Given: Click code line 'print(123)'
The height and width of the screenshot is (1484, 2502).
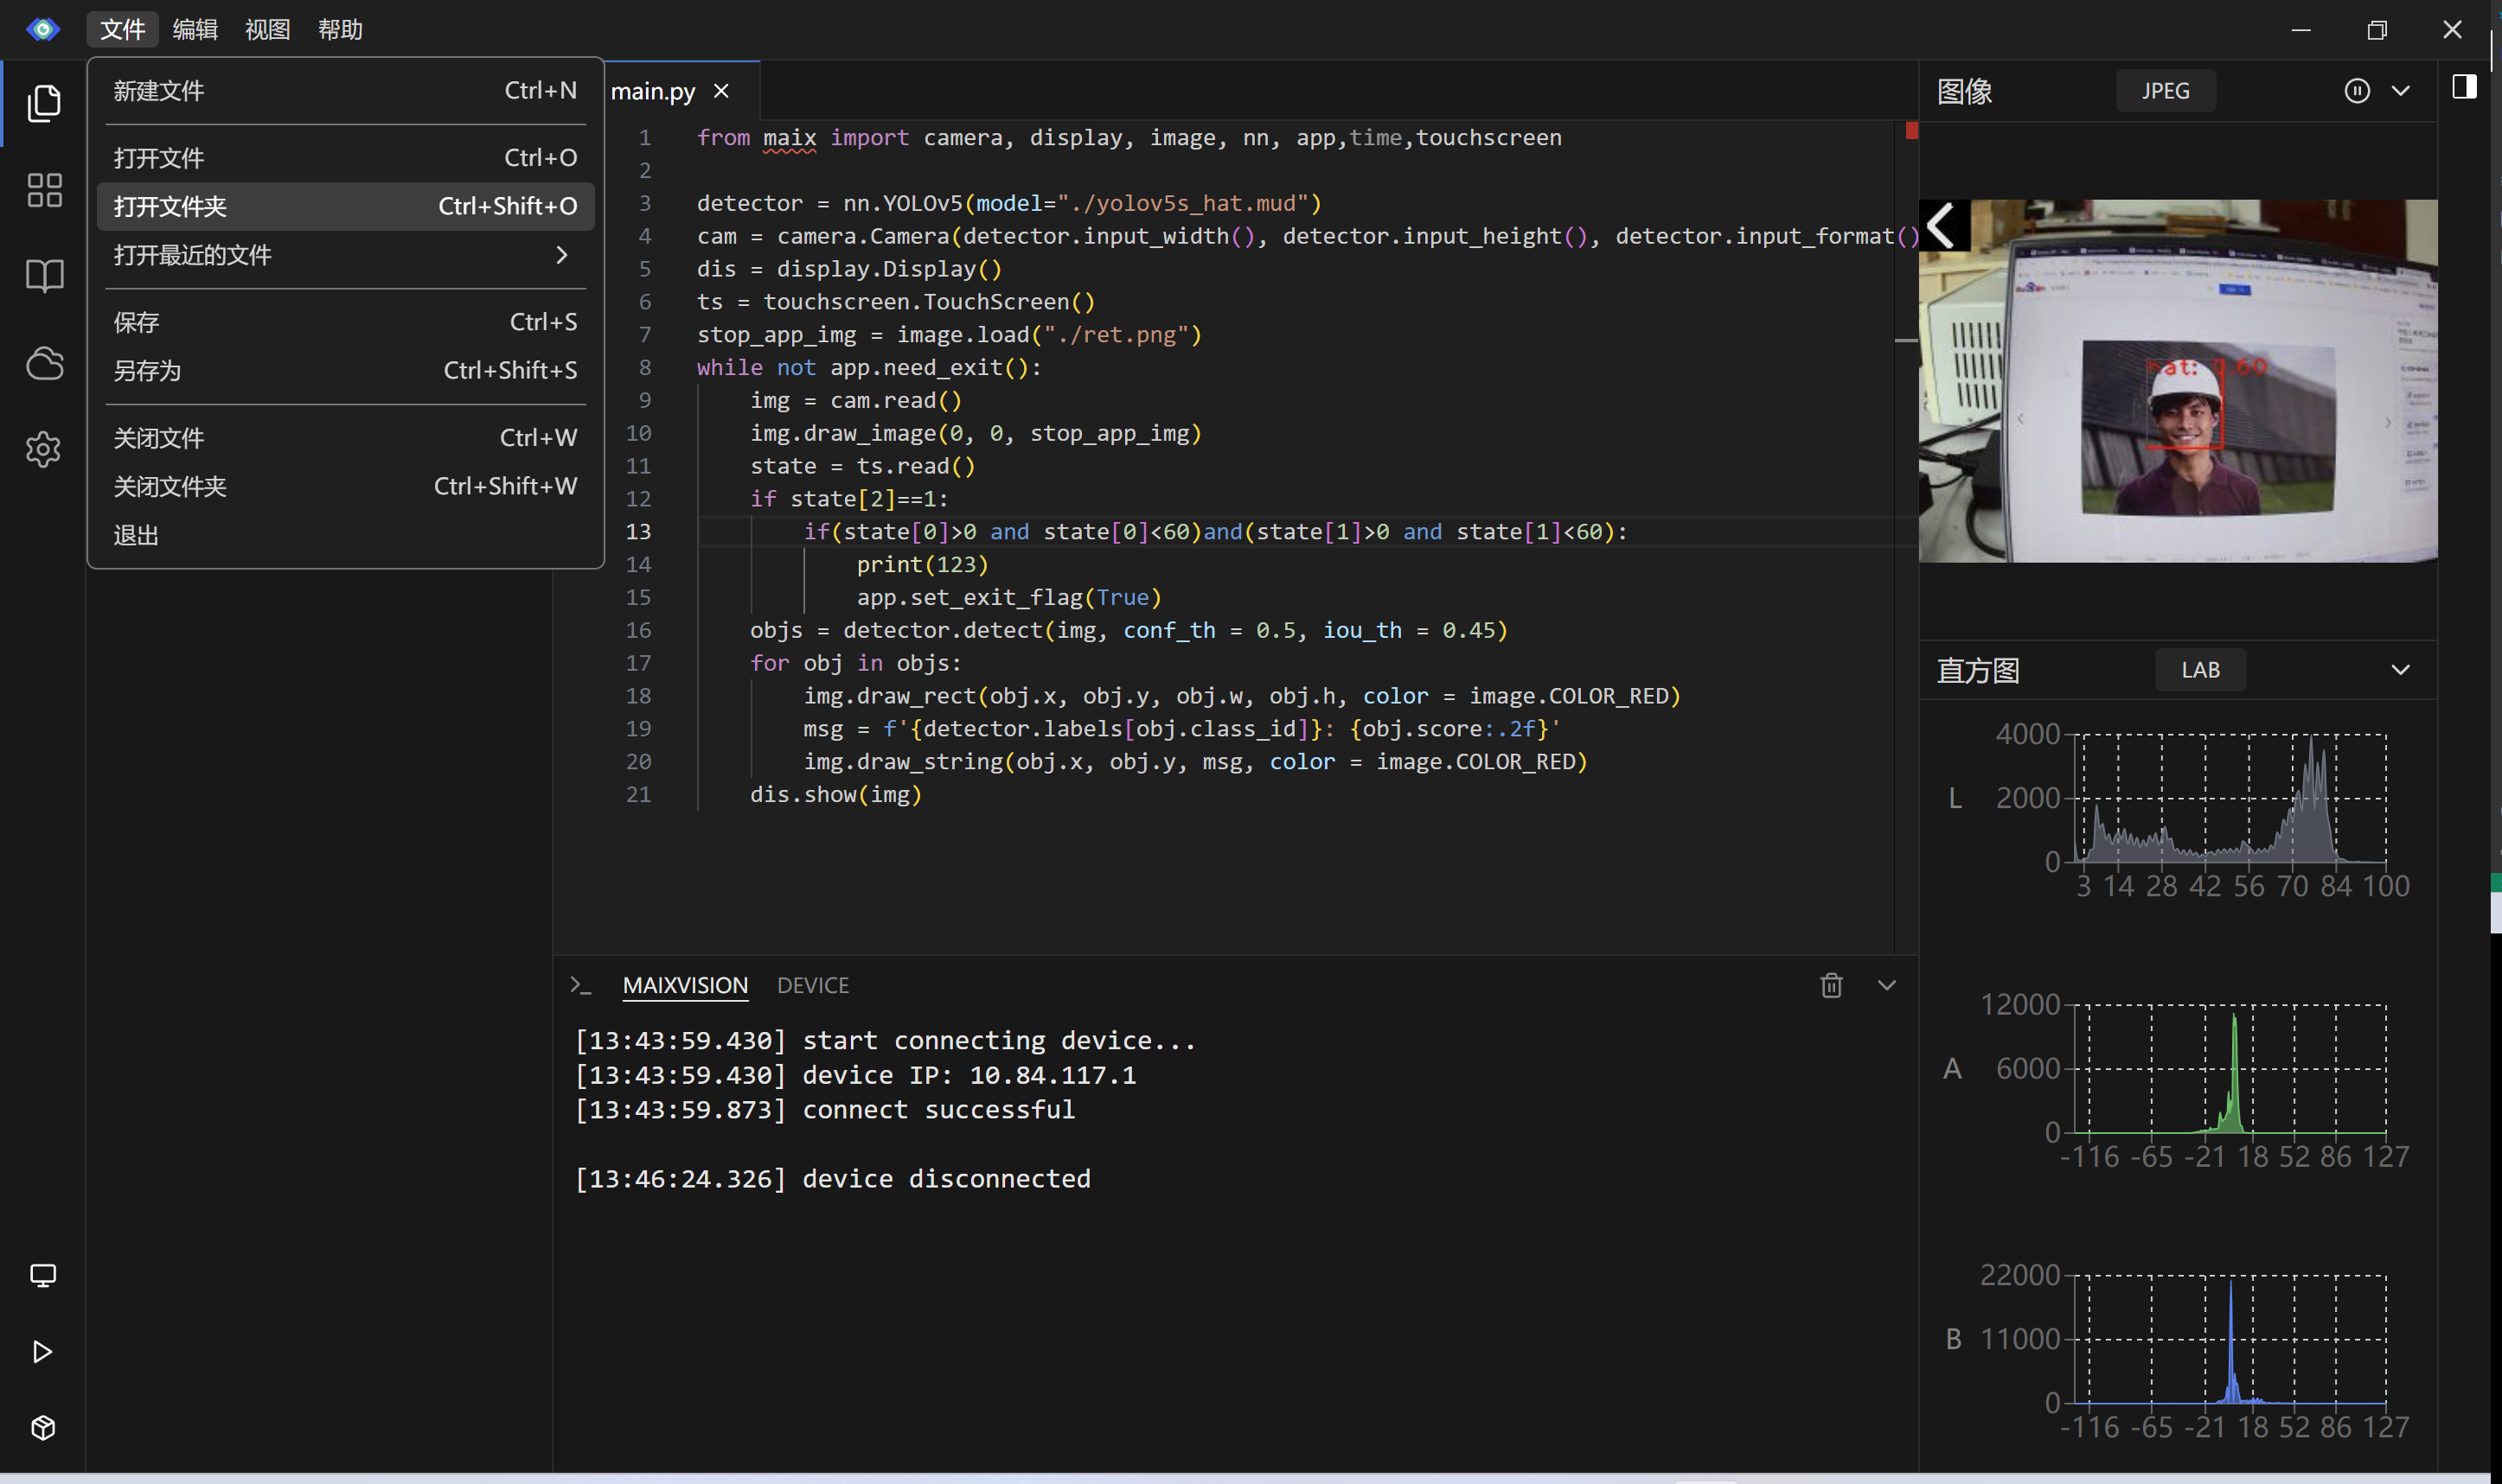Looking at the screenshot, I should pyautogui.click(x=923, y=564).
